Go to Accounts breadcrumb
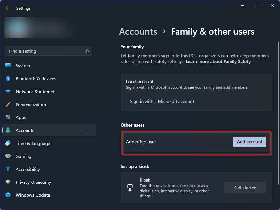The width and height of the screenshot is (280, 210). click(x=138, y=32)
